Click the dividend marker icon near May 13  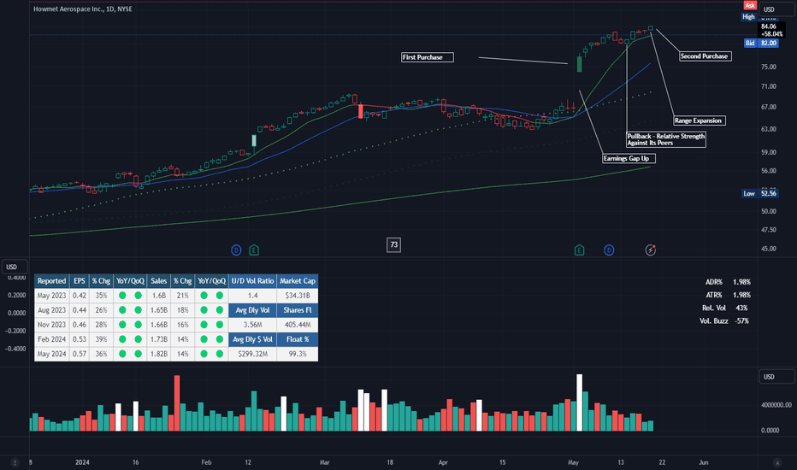tap(609, 250)
